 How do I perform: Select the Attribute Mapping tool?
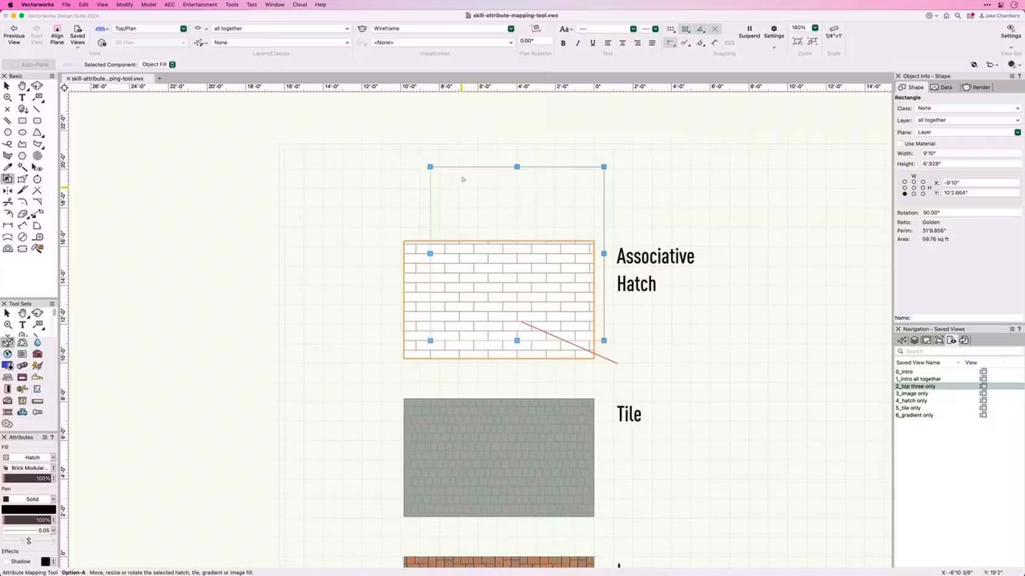(7, 179)
